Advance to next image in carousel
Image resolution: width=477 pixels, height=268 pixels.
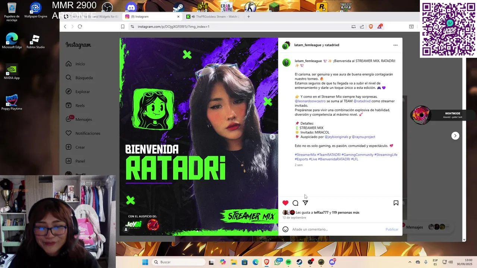[x=272, y=137]
